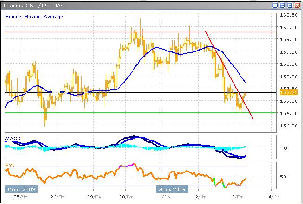Click the horizontal split window icon
The height and width of the screenshot is (204, 303).
[x=282, y=5]
